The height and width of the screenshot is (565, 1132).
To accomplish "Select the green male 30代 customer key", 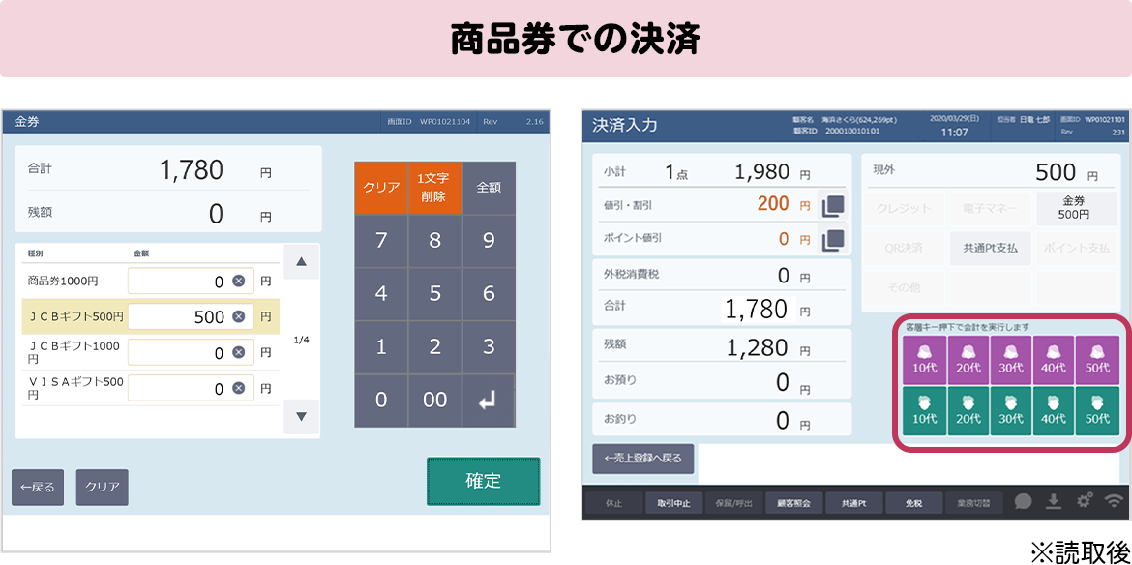I will tap(1011, 410).
